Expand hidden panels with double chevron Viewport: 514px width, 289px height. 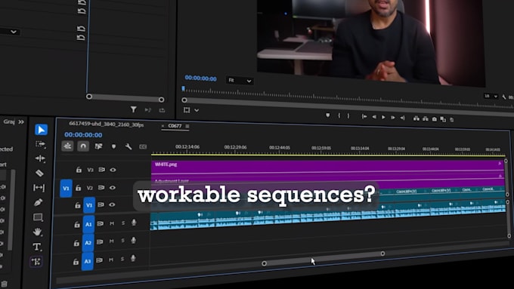[21, 121]
